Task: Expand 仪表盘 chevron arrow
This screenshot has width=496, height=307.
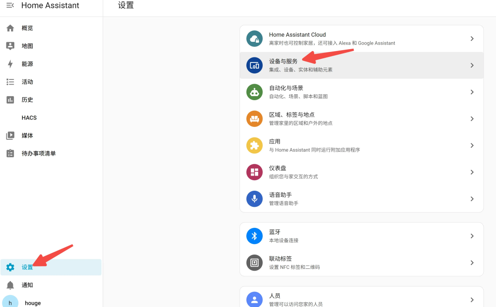Action: [472, 172]
